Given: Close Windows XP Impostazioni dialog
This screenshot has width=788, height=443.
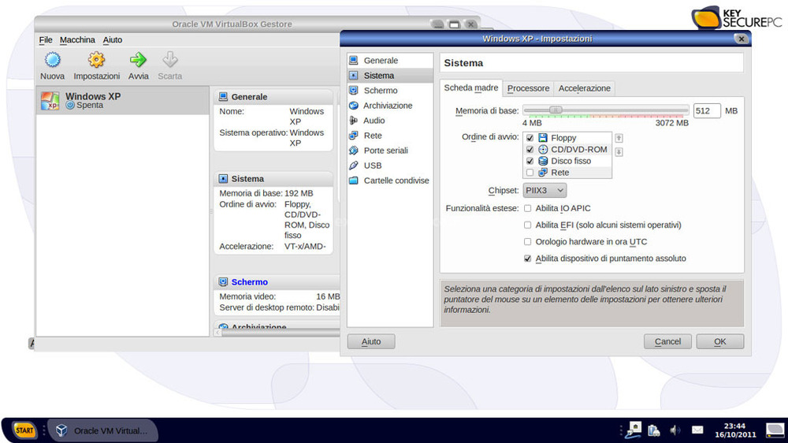Looking at the screenshot, I should [742, 39].
